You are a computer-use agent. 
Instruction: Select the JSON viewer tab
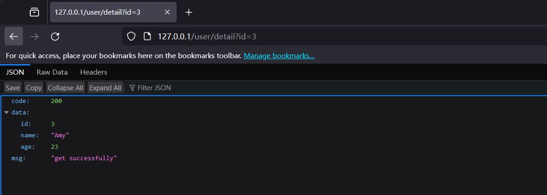click(15, 72)
